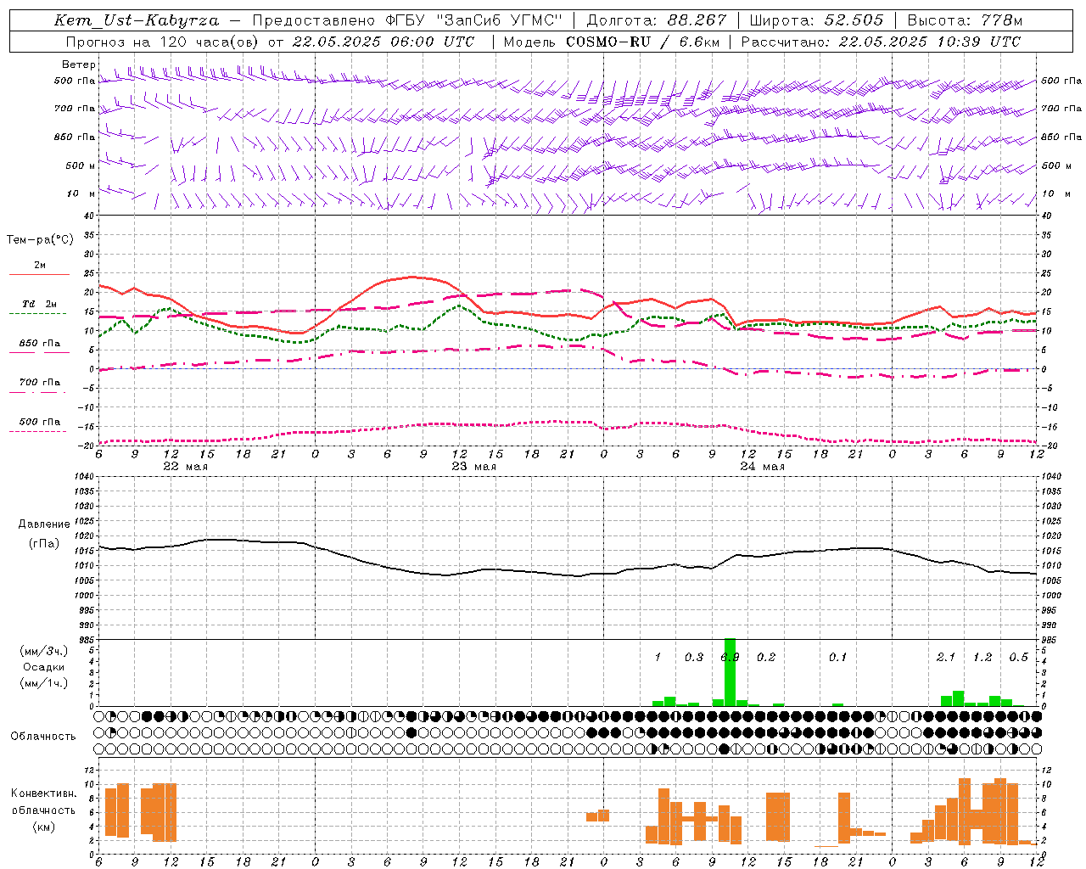The height and width of the screenshot is (869, 1086).
Task: Click the 1040 pressure axis label on left
Action: pos(83,477)
